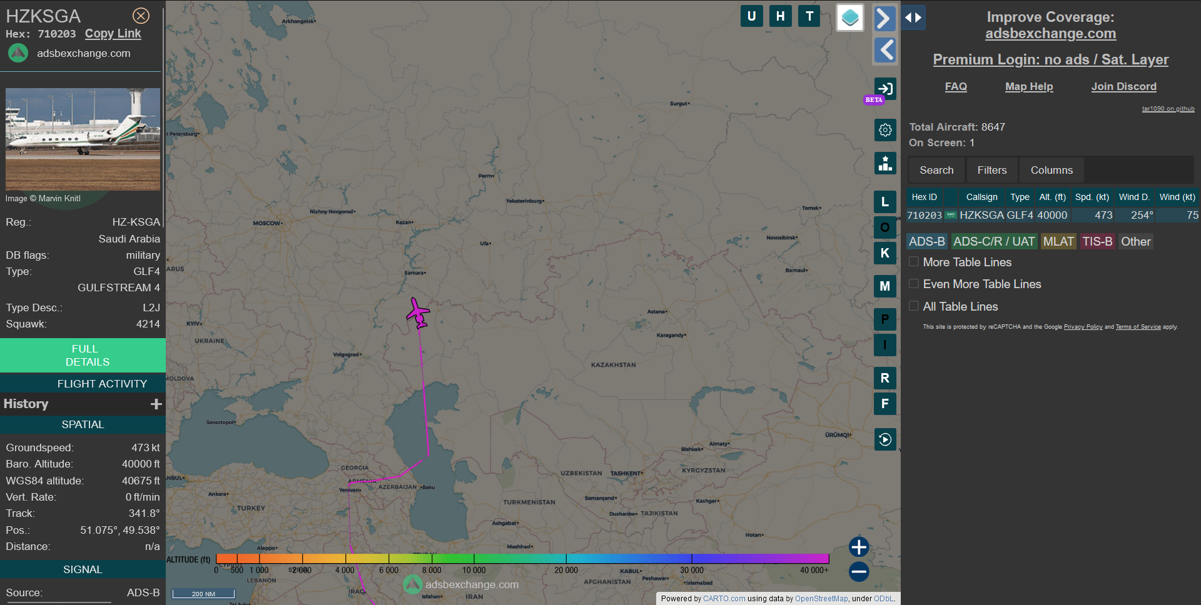1201x605 pixels.
Task: Toggle the P map button
Action: 884,319
